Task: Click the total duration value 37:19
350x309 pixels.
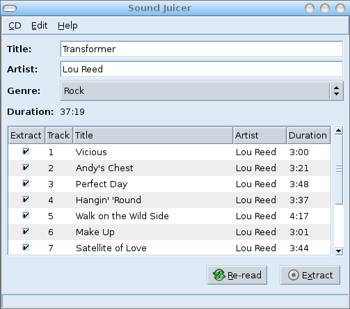Action: pyautogui.click(x=72, y=112)
